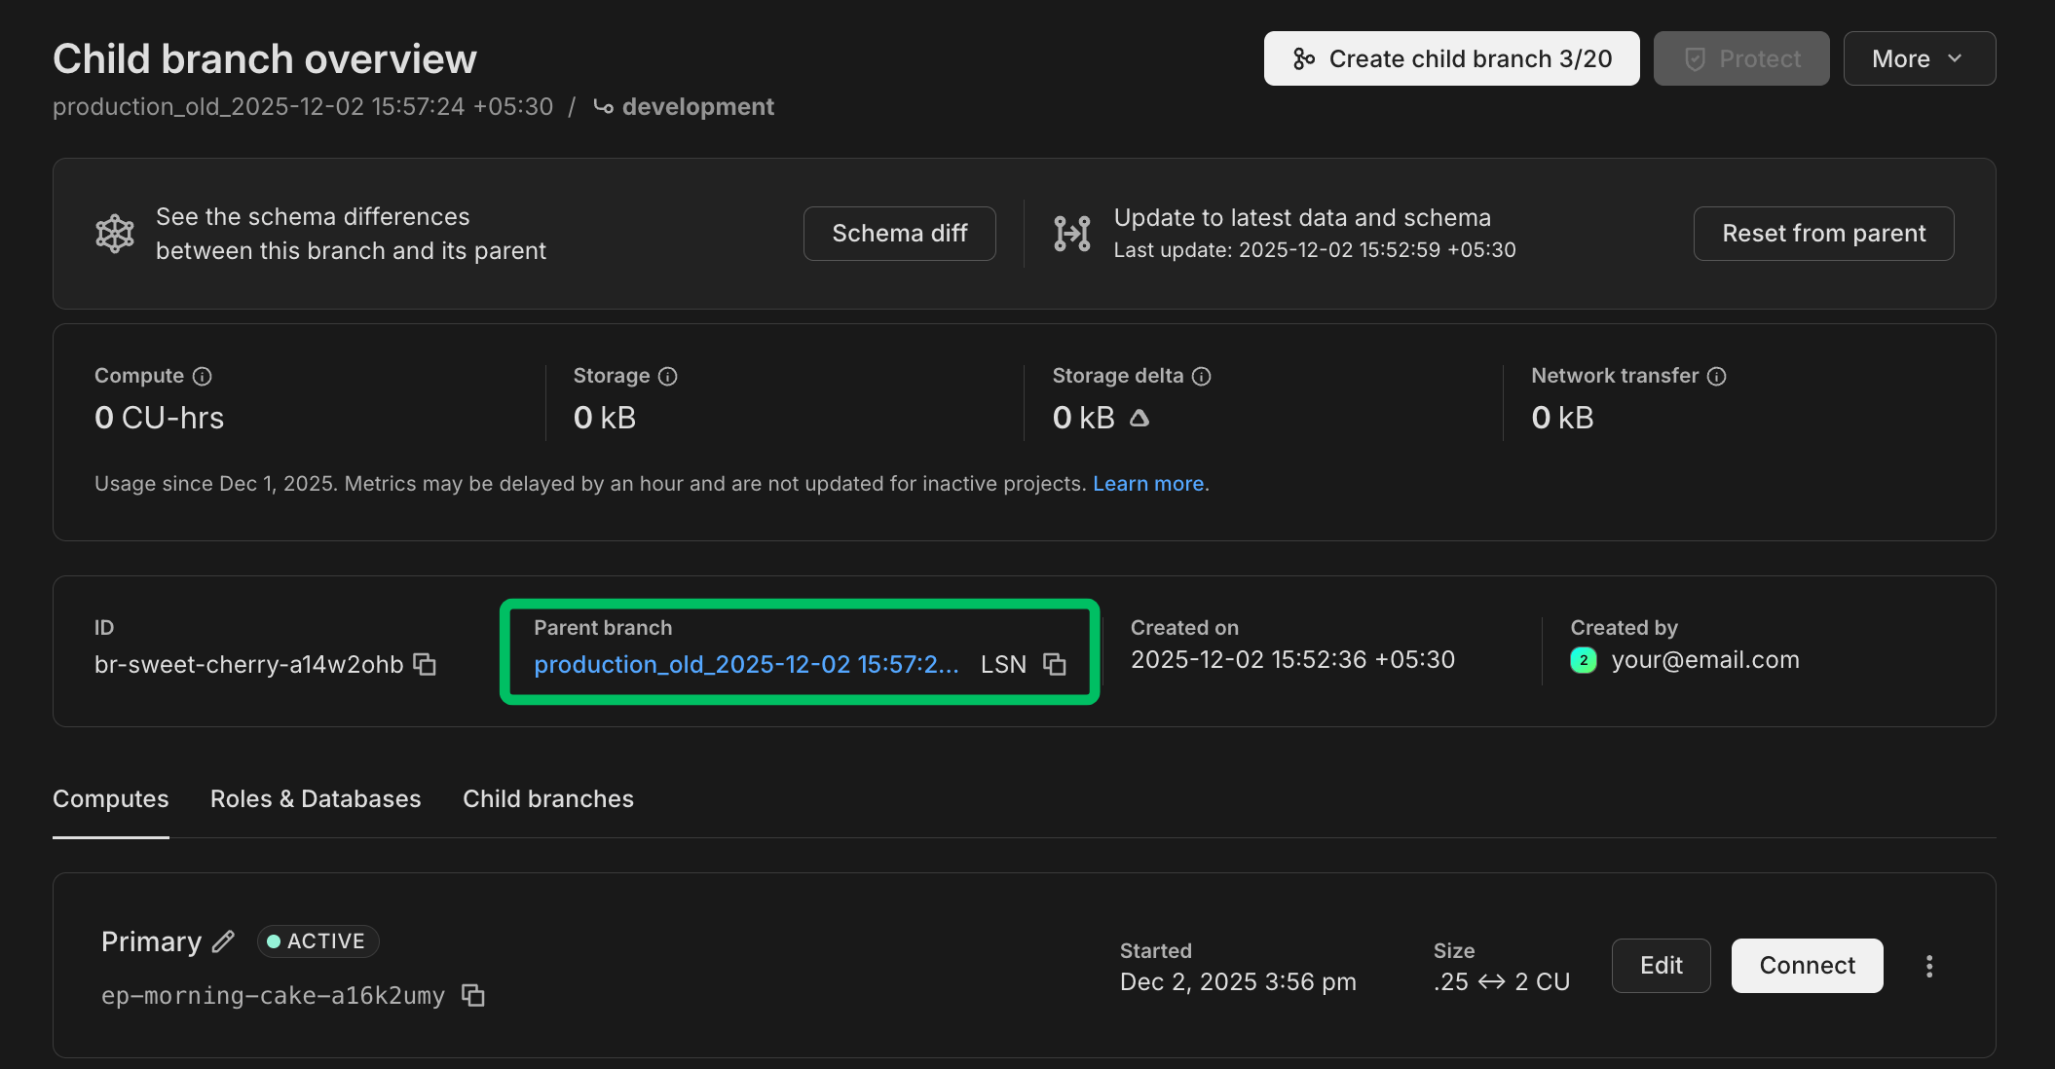Open the Compute info tooltip
The width and height of the screenshot is (2055, 1069).
tap(203, 376)
